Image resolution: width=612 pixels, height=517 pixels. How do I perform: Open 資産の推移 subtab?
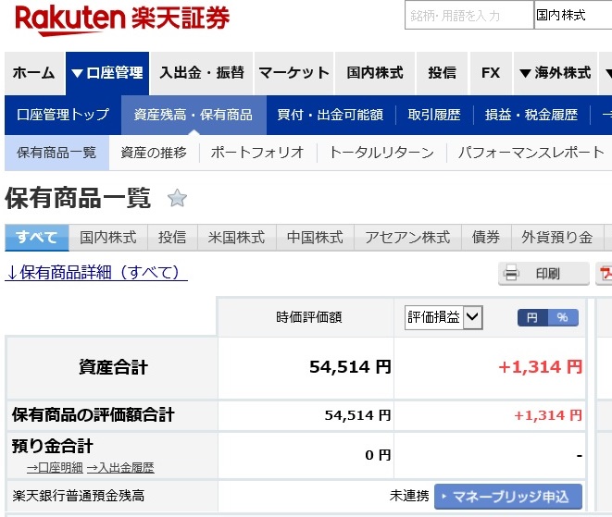(154, 153)
